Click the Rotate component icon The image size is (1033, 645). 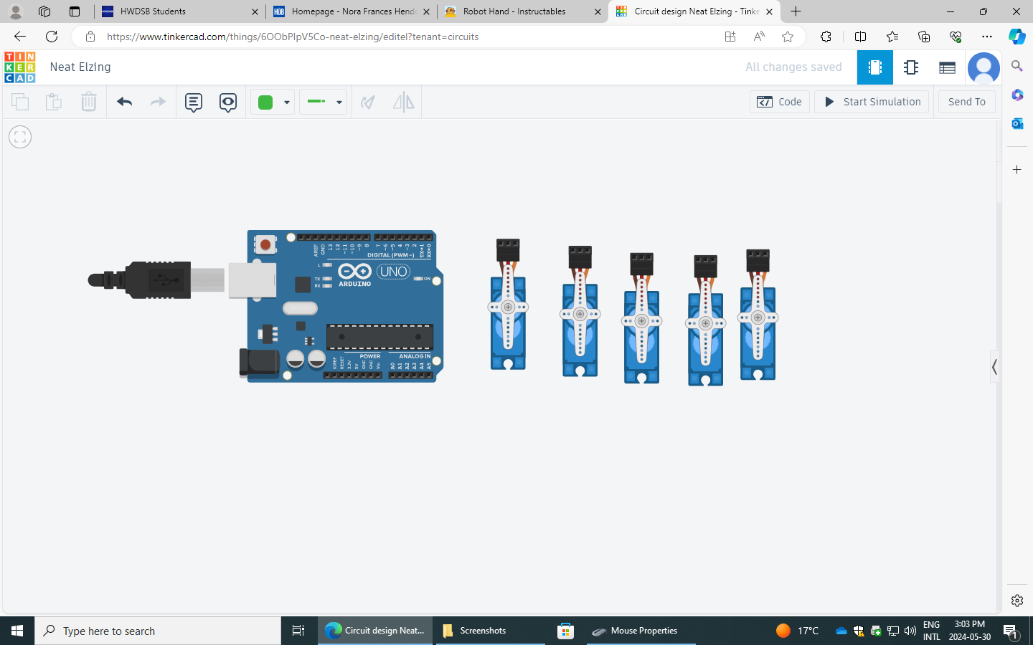368,102
